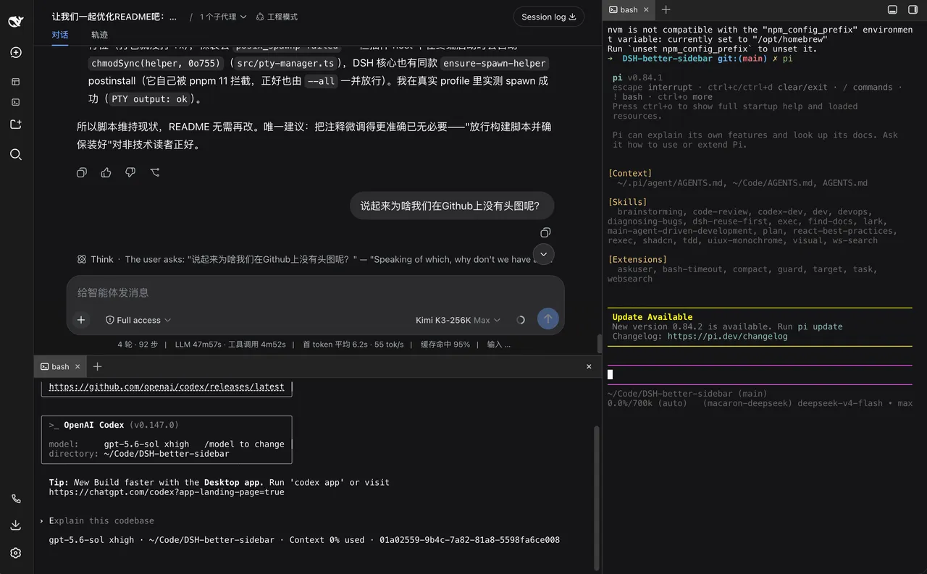Click the branch icon below the reply

[x=155, y=172]
